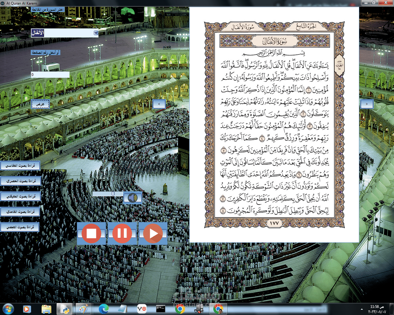Go to next page with > button

(367, 104)
